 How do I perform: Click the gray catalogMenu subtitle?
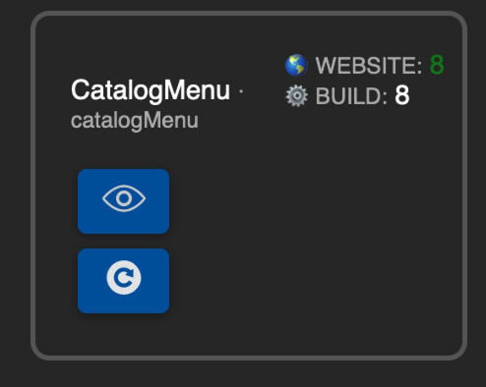pos(134,120)
